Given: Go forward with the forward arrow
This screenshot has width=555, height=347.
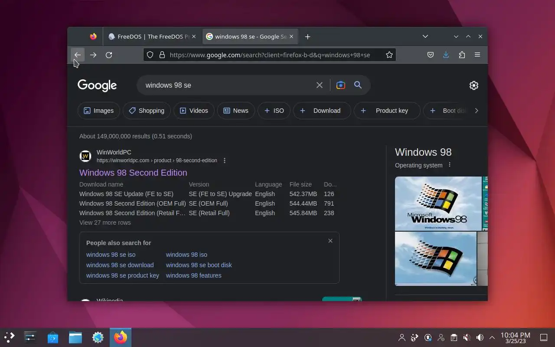Looking at the screenshot, I should [93, 55].
